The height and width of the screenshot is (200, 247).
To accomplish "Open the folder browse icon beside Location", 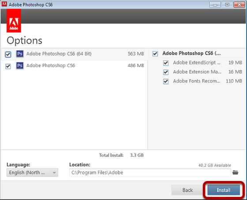I will click(236, 172).
